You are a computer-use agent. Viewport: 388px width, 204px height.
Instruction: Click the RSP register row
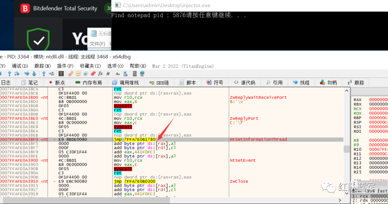click(370, 123)
